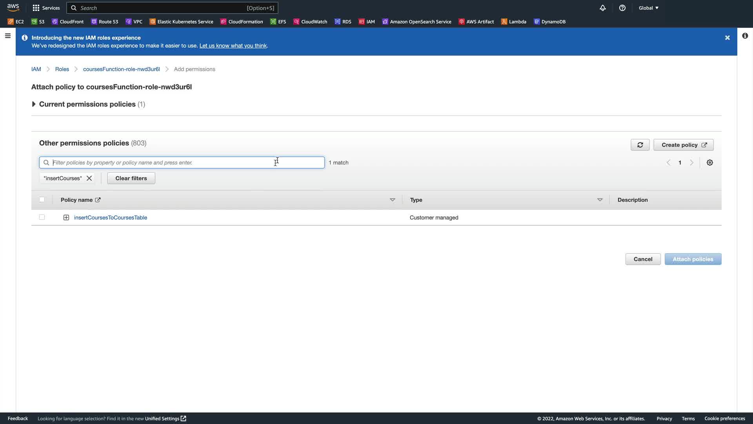Toggle the select-all policies checkbox

[42, 199]
